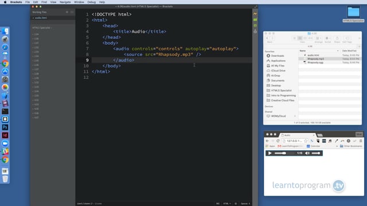The image size is (367, 206).
Task: Open a new tab in Chrome
Action: (x=320, y=135)
